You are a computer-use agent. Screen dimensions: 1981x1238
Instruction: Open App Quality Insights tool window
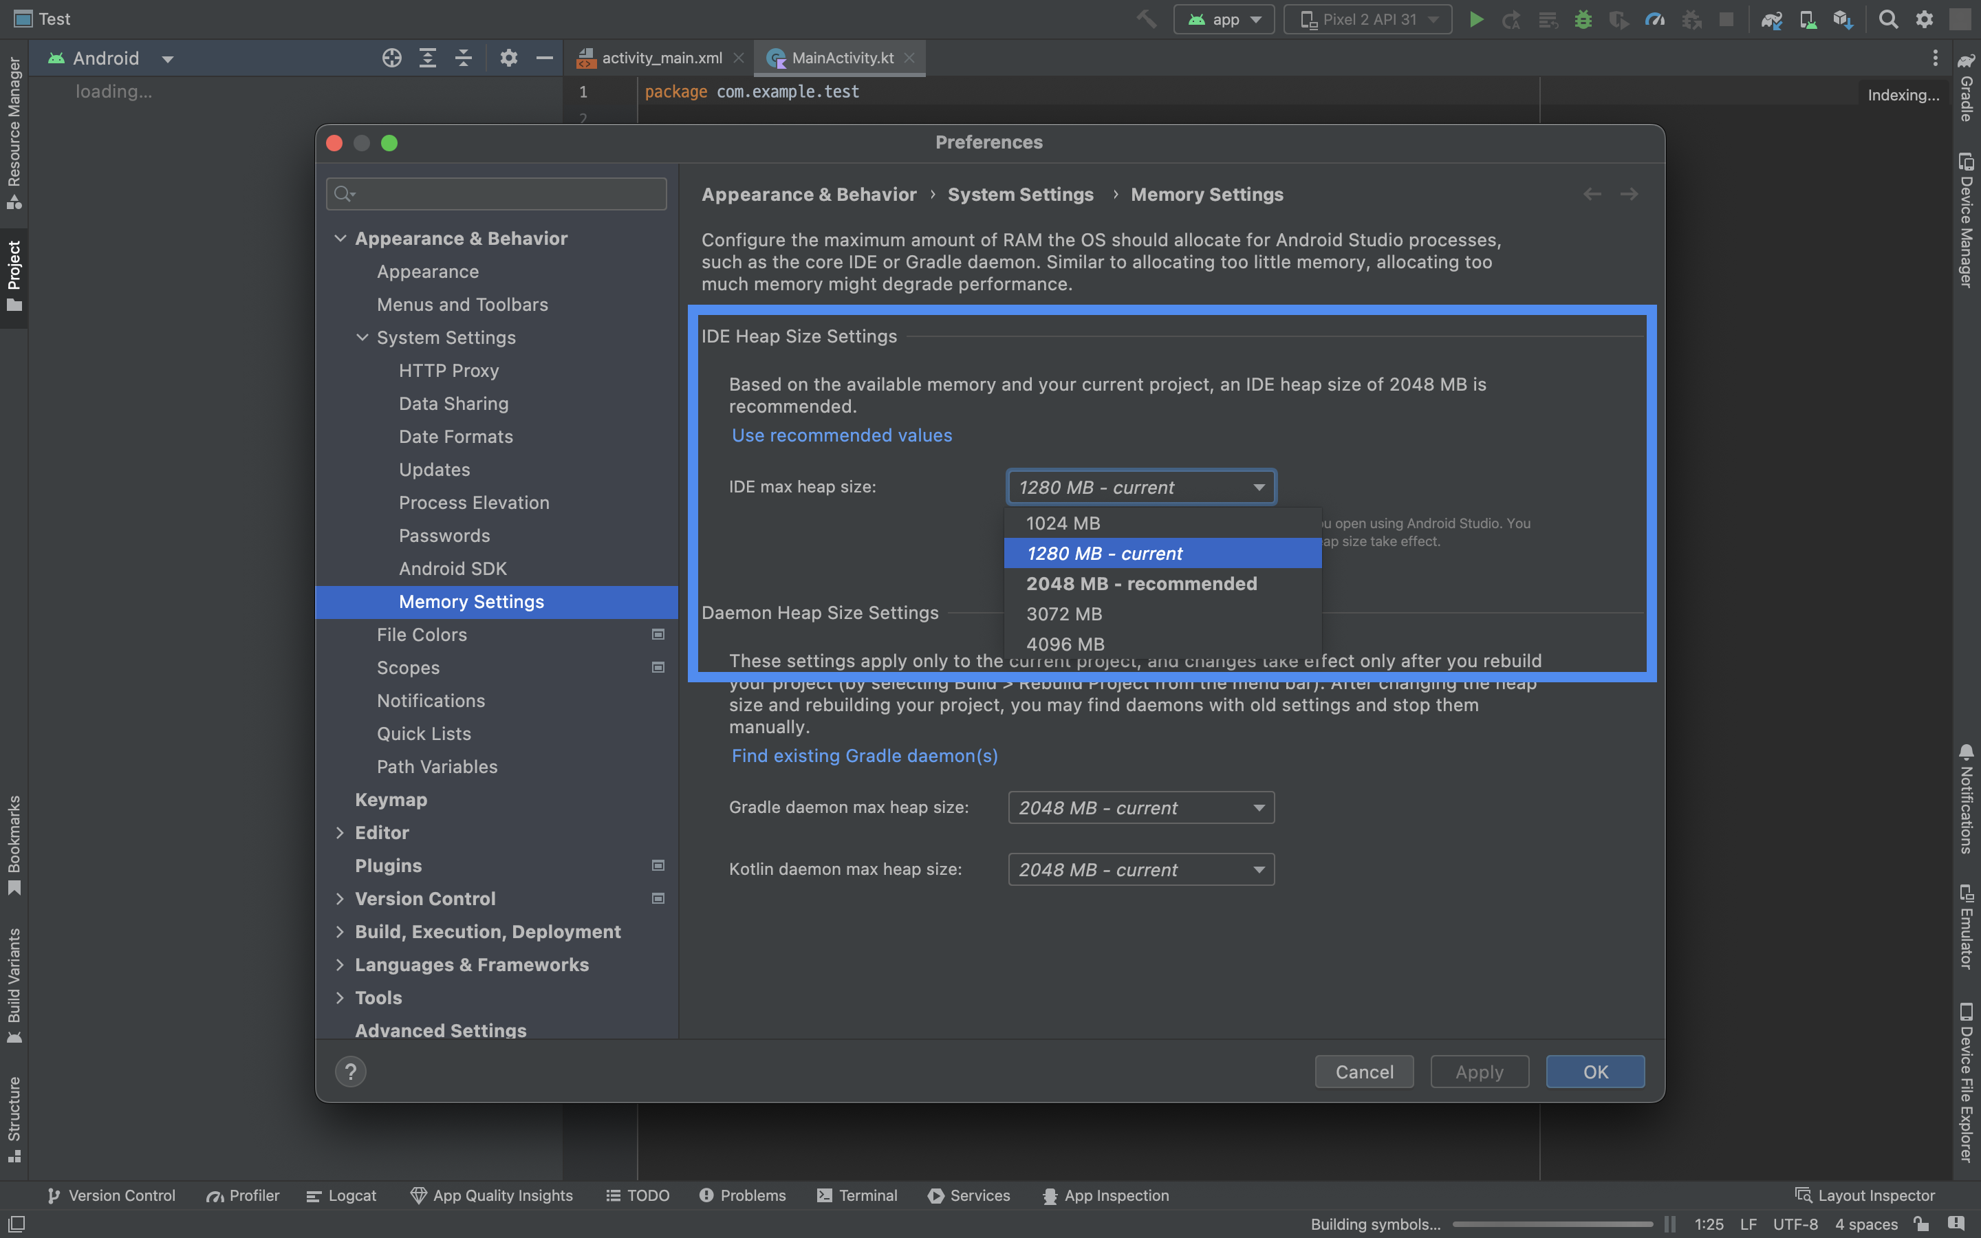click(x=491, y=1195)
